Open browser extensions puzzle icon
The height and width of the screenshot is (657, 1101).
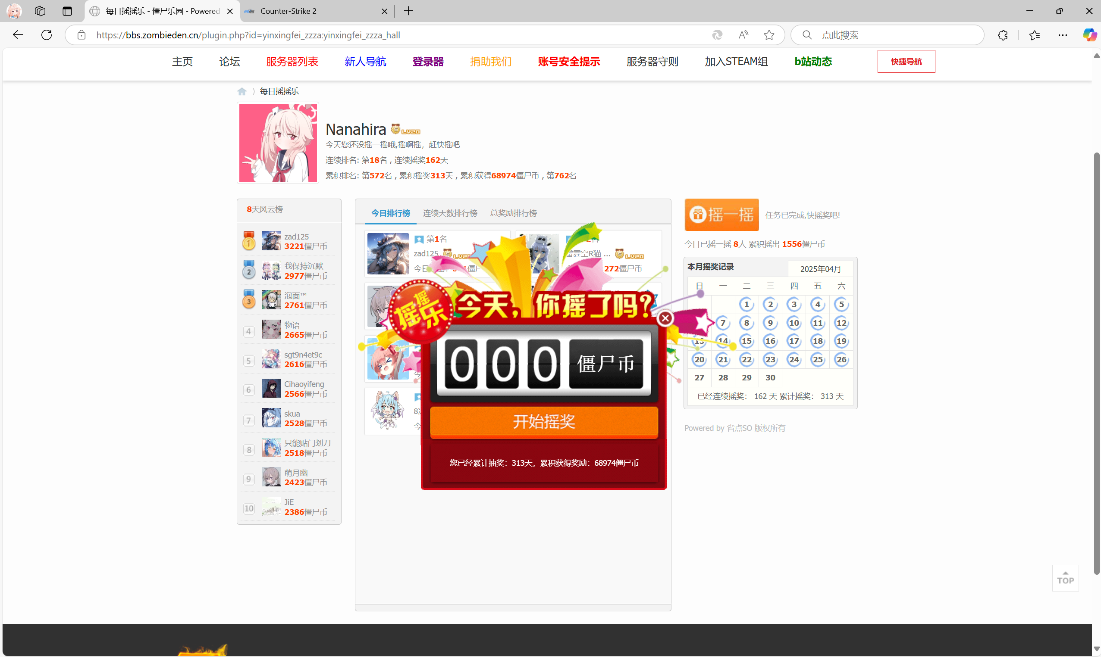click(x=1003, y=35)
